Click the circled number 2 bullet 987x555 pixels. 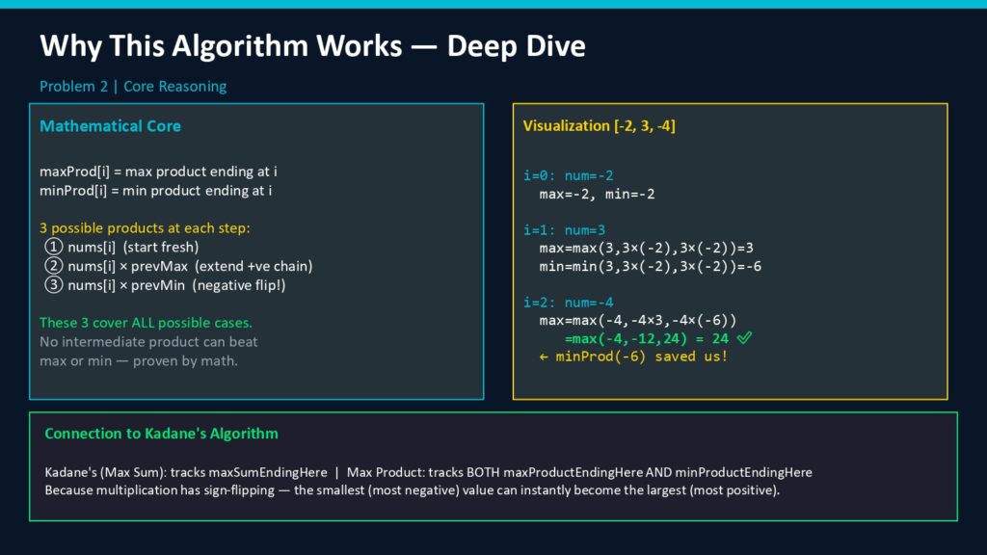tap(53, 266)
